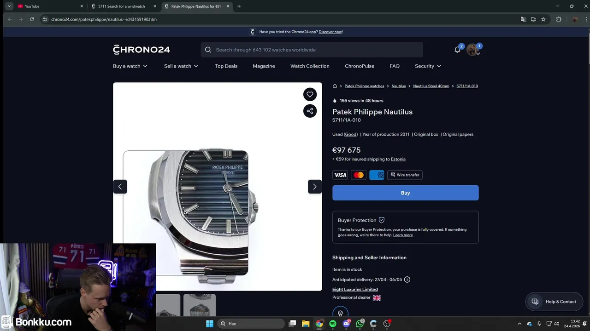Select the second photo thumbnail below image
Screen dimensions: 590x331
point(200,306)
